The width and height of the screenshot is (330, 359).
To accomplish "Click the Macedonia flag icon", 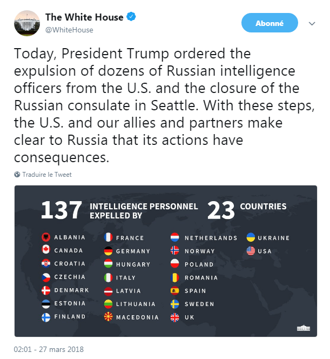I will [x=108, y=317].
